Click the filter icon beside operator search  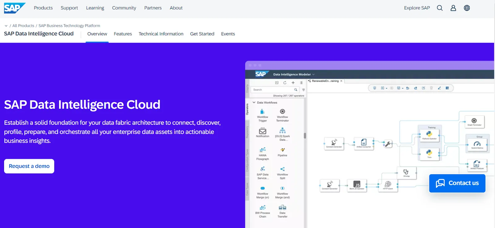tap(303, 90)
